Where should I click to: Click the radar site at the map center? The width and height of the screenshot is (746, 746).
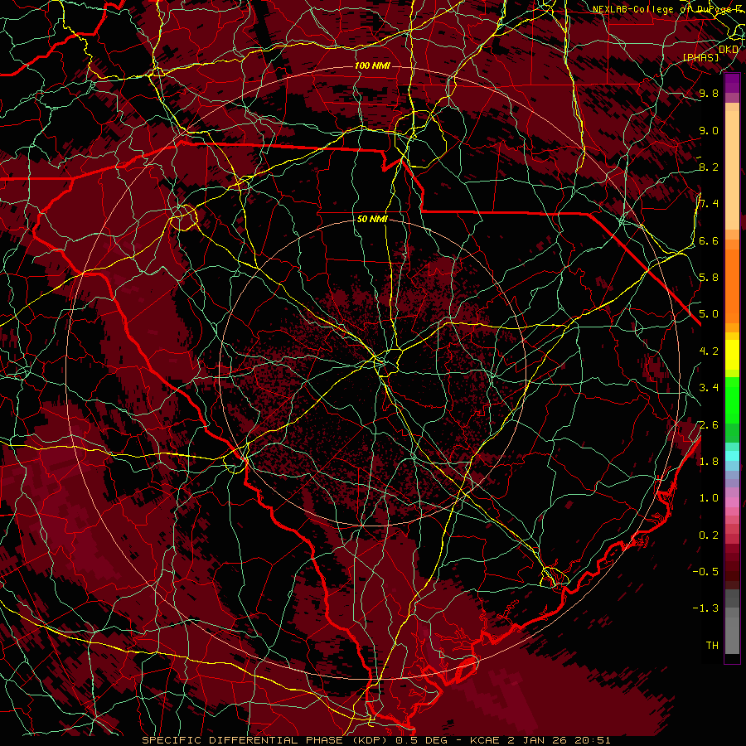click(373, 373)
